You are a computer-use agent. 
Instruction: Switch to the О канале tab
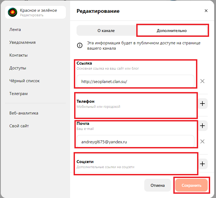(x=106, y=31)
